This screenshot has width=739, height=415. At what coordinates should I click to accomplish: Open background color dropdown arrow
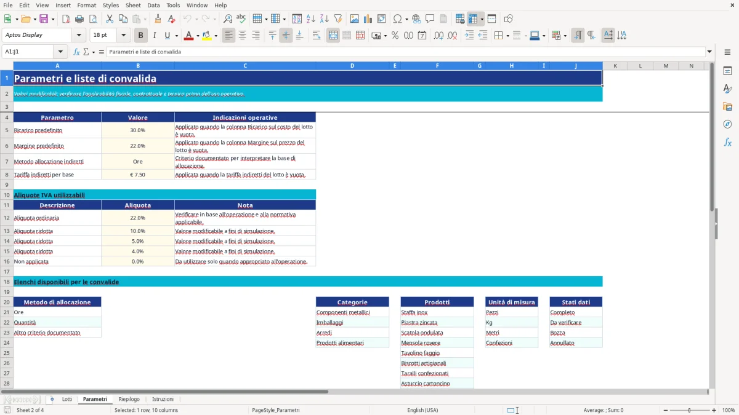click(x=216, y=36)
